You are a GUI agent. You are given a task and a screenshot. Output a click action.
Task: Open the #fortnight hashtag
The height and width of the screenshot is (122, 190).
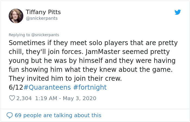pyautogui.click(x=90, y=87)
